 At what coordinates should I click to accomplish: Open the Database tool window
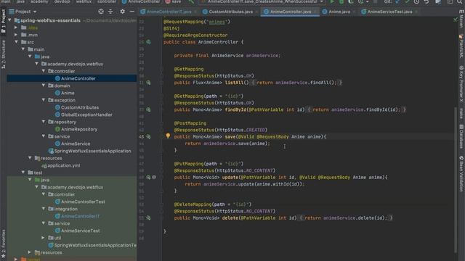tap(461, 136)
